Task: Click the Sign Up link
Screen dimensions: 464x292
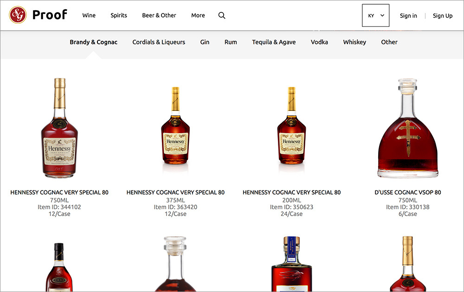Action: point(442,16)
